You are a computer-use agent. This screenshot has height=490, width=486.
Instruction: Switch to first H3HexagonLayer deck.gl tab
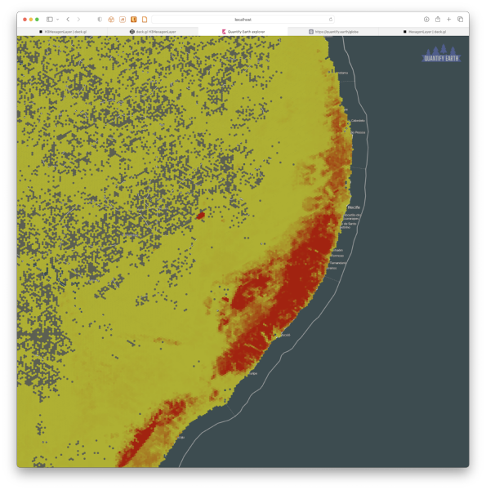click(x=63, y=32)
